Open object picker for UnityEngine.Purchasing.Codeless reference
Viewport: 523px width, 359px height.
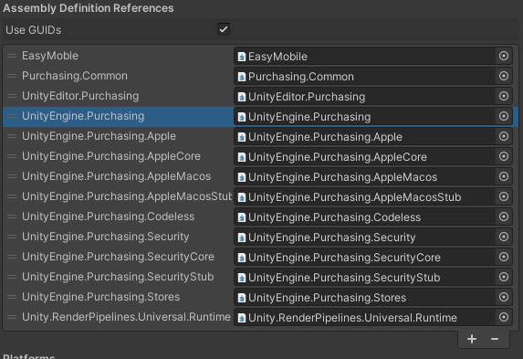(x=504, y=216)
